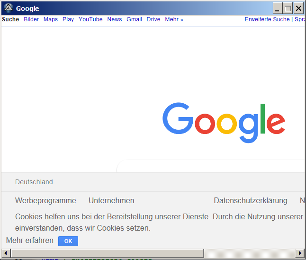This screenshot has height=260, width=306.
Task: Open Gmail from the navigation bar
Action: (134, 19)
